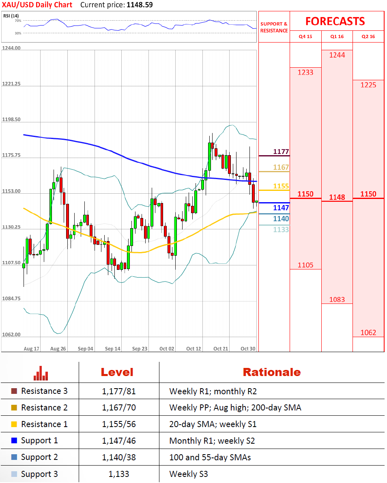
Task: Click the 1221.25 price axis label
Action: tap(11, 84)
